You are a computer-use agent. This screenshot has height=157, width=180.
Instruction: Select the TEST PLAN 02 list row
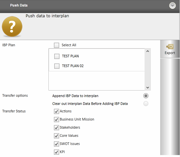[97, 66]
